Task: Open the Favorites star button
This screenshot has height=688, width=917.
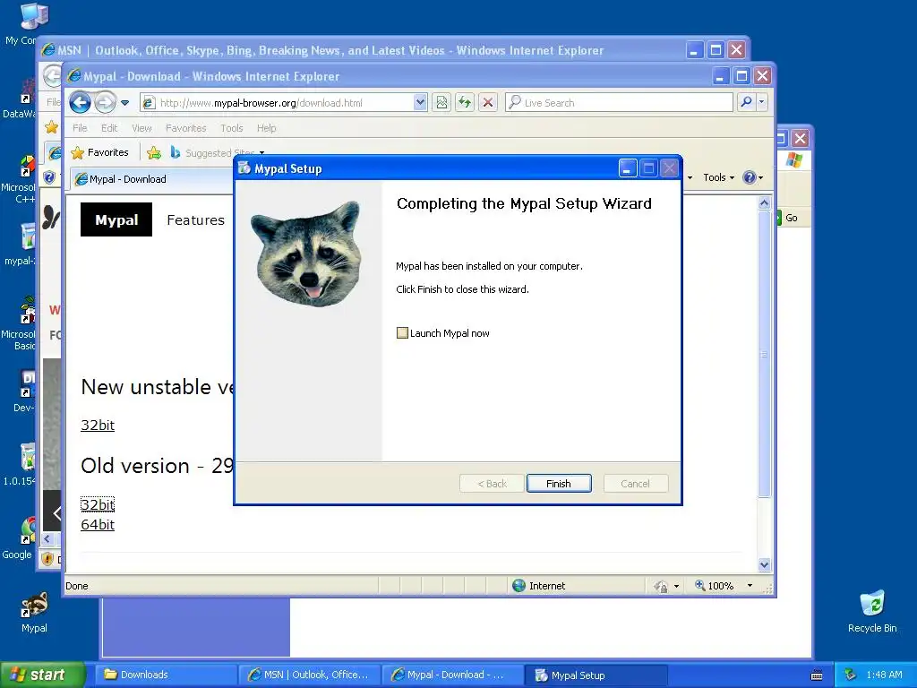Action: pyautogui.click(x=99, y=152)
